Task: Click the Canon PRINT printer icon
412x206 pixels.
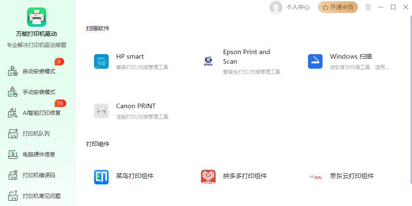Action: pos(101,111)
